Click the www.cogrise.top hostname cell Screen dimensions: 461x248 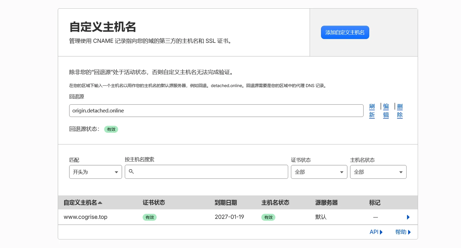[86, 217]
